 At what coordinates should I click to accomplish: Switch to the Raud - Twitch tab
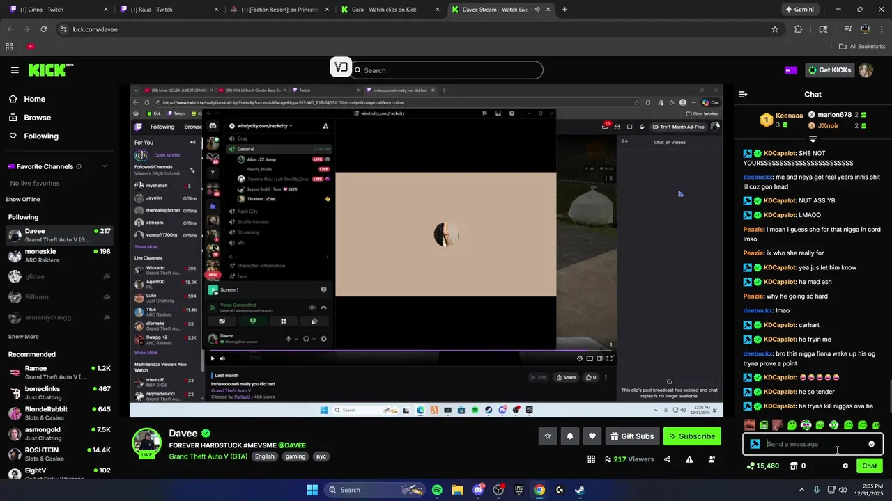click(169, 10)
